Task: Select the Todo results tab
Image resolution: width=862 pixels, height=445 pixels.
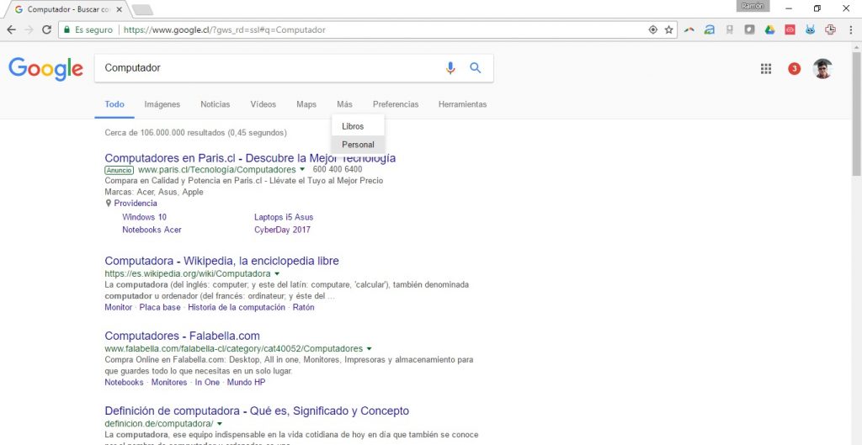Action: click(114, 104)
